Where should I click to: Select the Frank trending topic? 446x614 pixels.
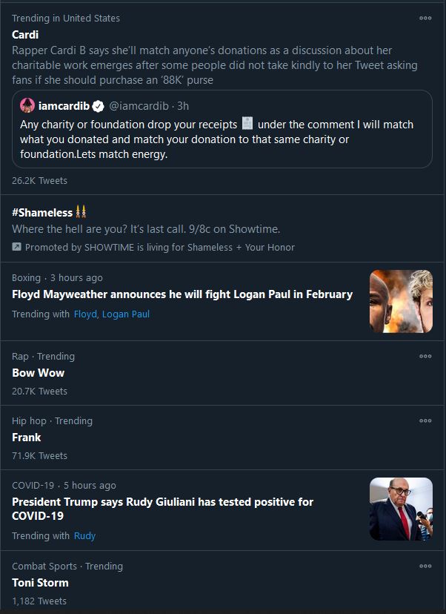tap(27, 438)
